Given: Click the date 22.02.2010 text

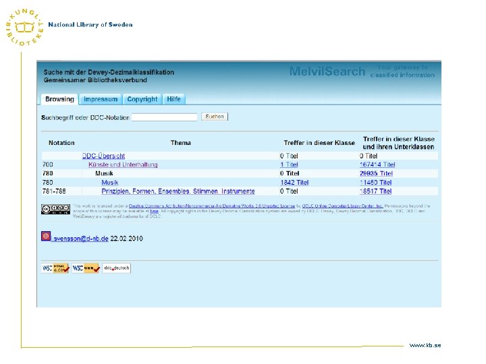Looking at the screenshot, I should tap(126, 239).
